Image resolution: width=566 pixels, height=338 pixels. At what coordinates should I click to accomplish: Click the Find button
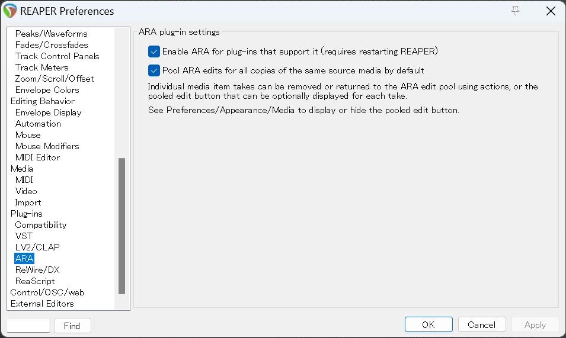pos(72,326)
